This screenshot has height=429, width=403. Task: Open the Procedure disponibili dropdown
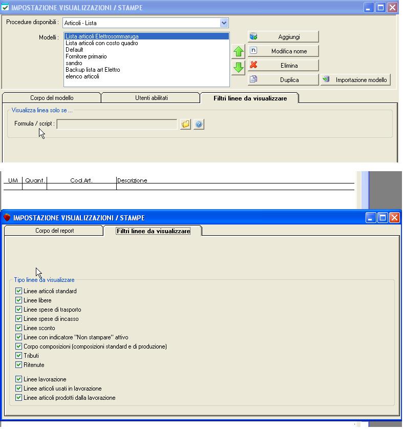(x=224, y=23)
